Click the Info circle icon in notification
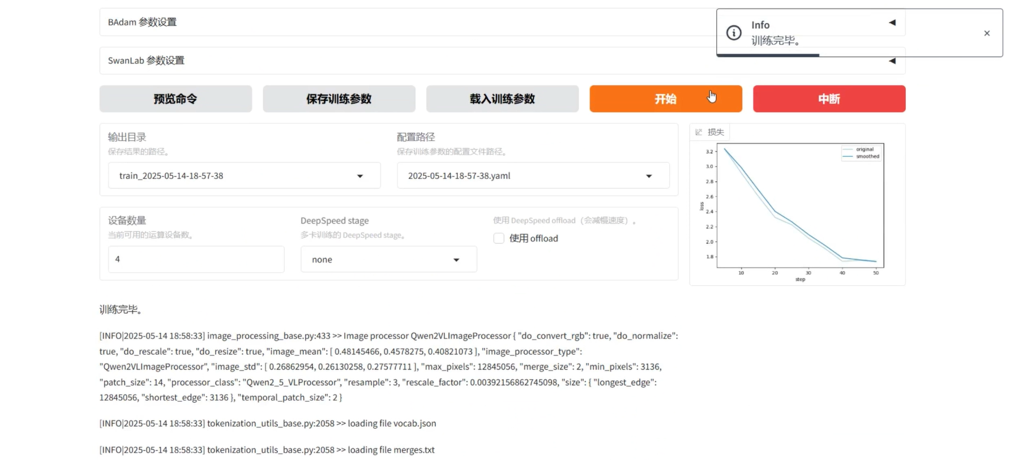1010x460 pixels. point(734,33)
